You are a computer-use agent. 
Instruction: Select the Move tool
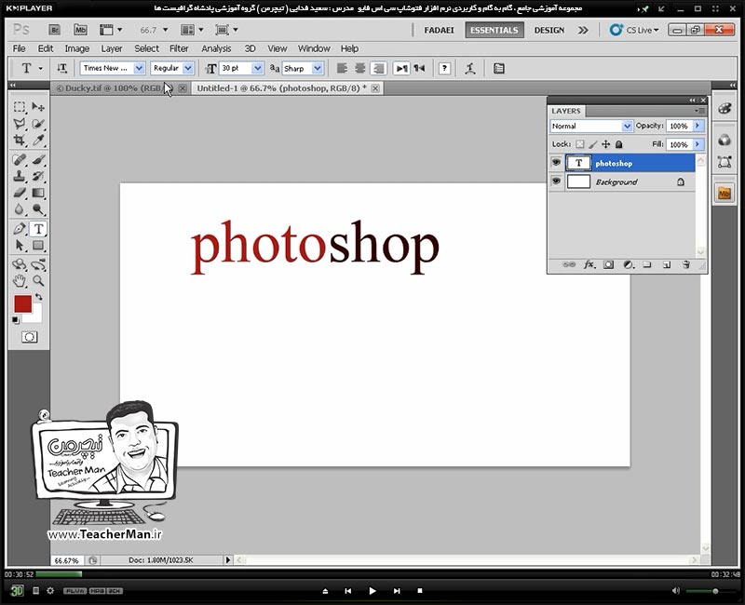click(38, 107)
